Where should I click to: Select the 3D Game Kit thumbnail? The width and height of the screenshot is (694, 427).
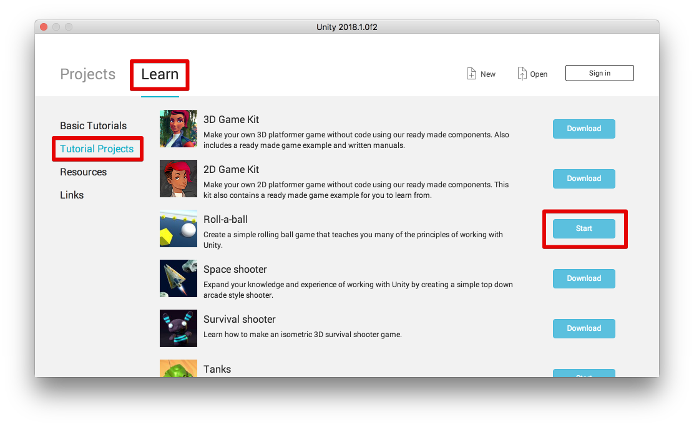point(178,129)
